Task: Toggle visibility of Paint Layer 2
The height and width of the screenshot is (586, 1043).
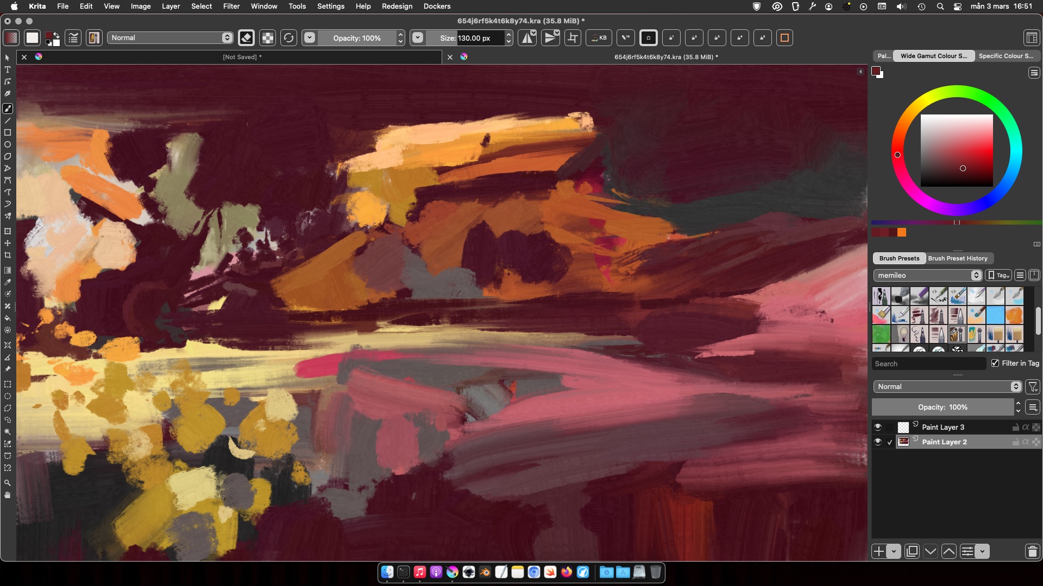Action: [x=878, y=442]
